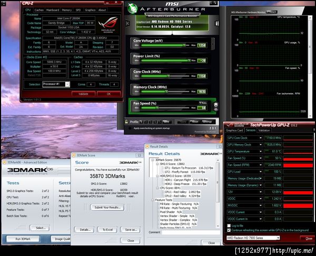Click the Detach button on Hardware Monitor
Image resolution: width=316 pixels, height=256 pixels.
coord(272,12)
